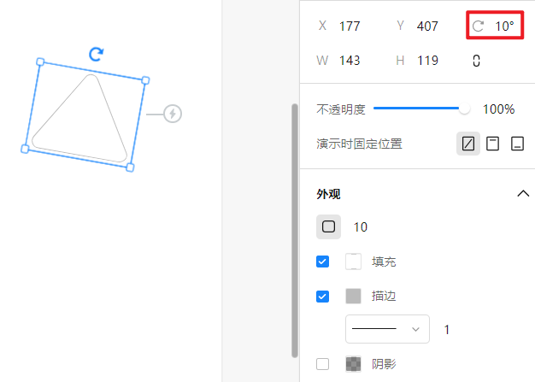Select fix-to-top position icon
The image size is (535, 382).
[x=492, y=144]
